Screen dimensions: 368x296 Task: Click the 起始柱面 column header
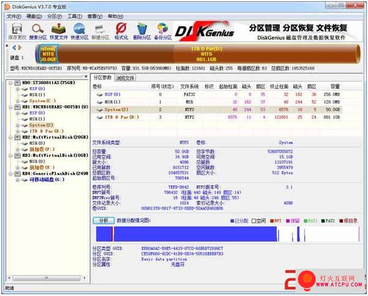tap(228, 86)
